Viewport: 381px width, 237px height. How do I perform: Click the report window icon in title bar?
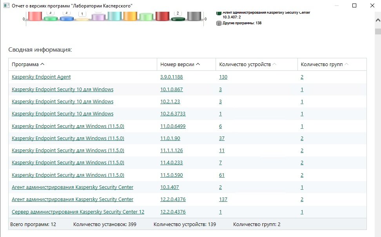(6, 6)
